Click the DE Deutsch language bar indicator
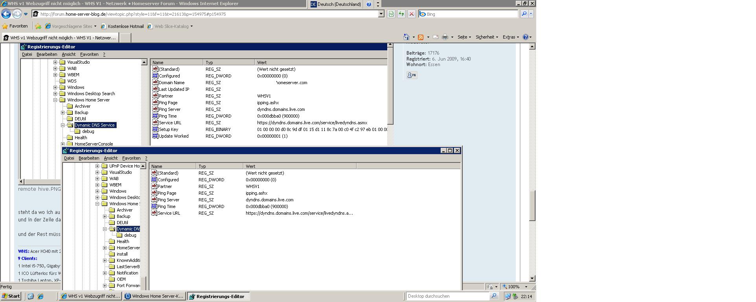The width and height of the screenshot is (756, 302). pyautogui.click(x=335, y=4)
